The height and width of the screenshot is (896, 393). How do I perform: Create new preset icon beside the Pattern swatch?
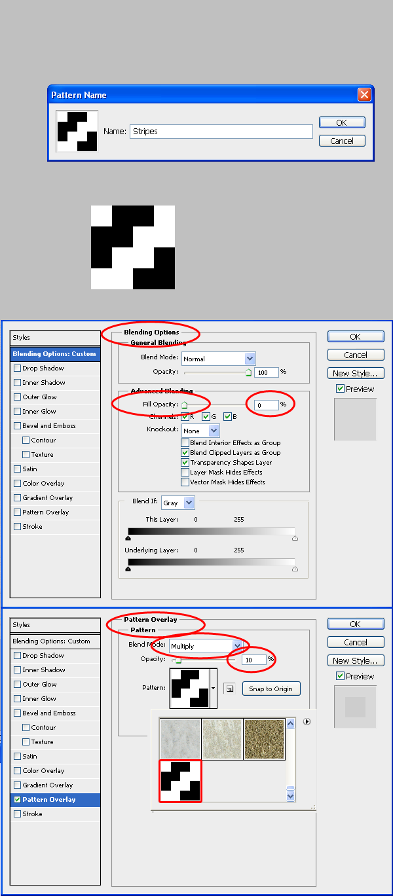230,689
